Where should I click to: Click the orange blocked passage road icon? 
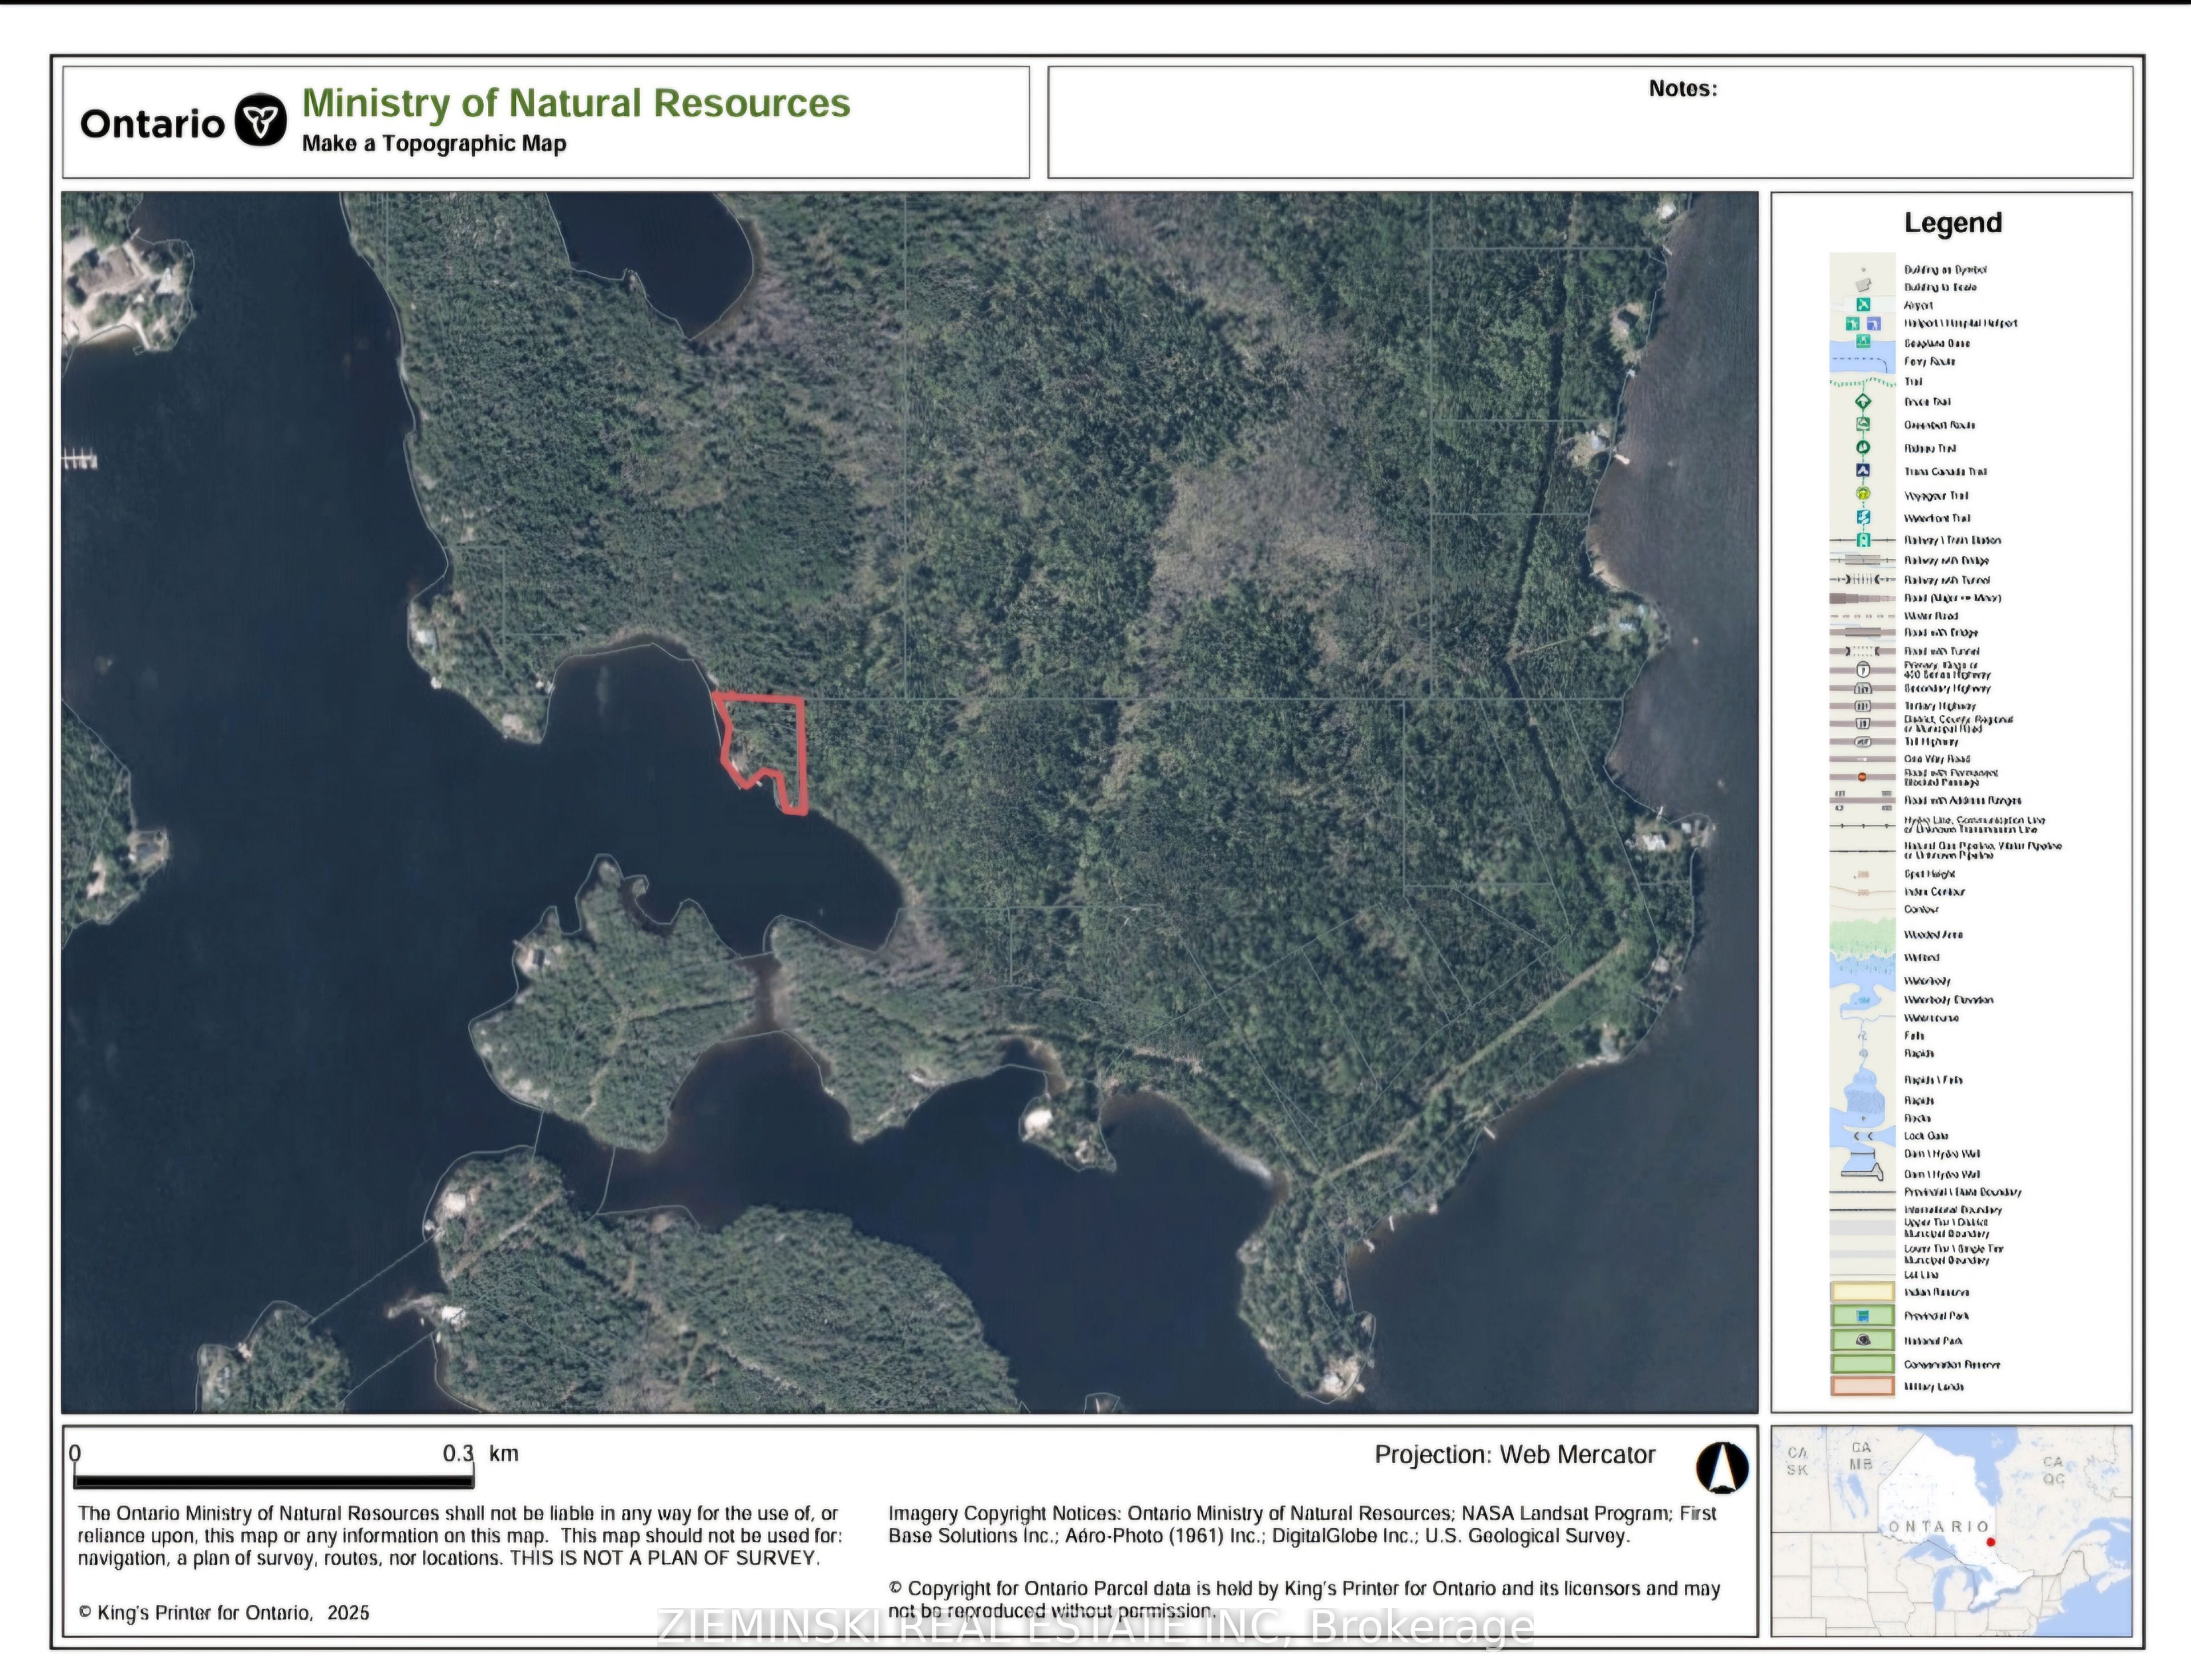(x=1862, y=777)
